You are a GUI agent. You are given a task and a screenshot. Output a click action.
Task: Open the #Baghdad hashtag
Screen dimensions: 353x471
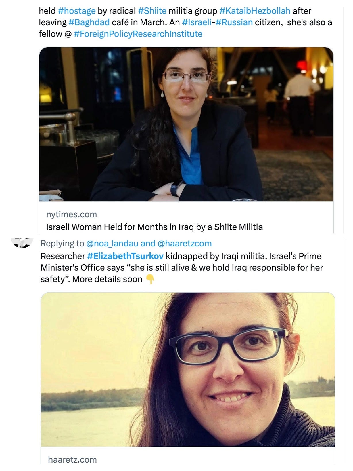(x=89, y=22)
